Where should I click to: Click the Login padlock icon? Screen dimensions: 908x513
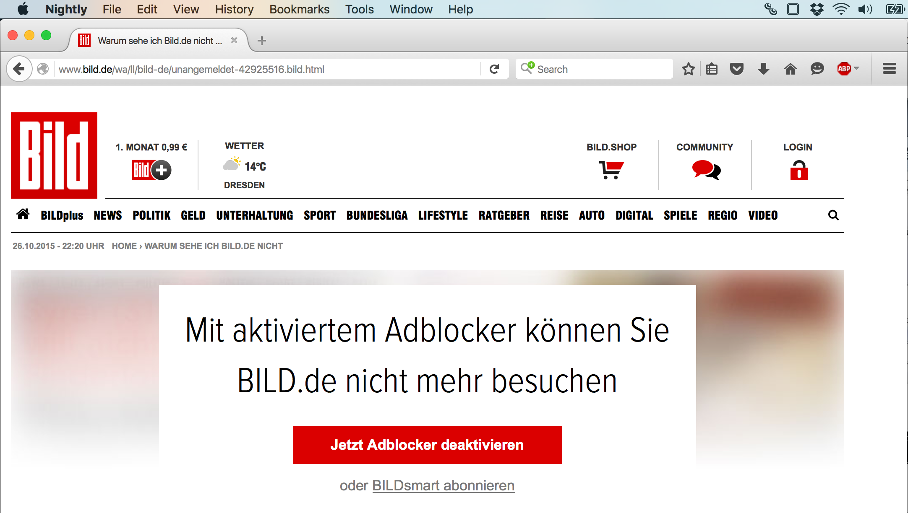pyautogui.click(x=799, y=170)
